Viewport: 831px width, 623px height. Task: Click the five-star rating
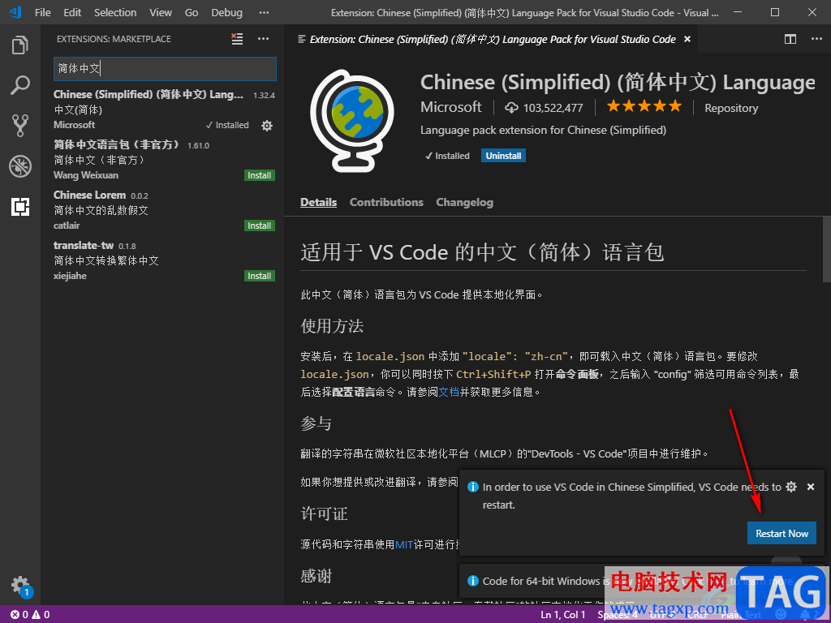[644, 106]
